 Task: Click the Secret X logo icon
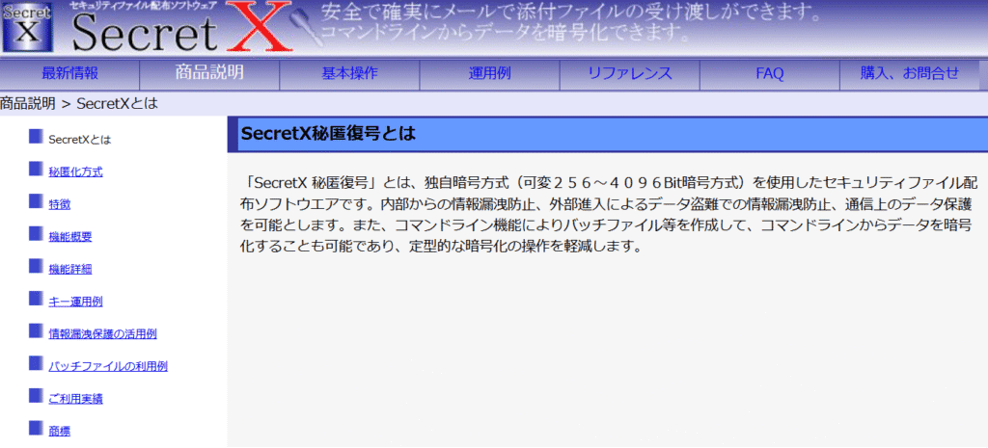[27, 29]
